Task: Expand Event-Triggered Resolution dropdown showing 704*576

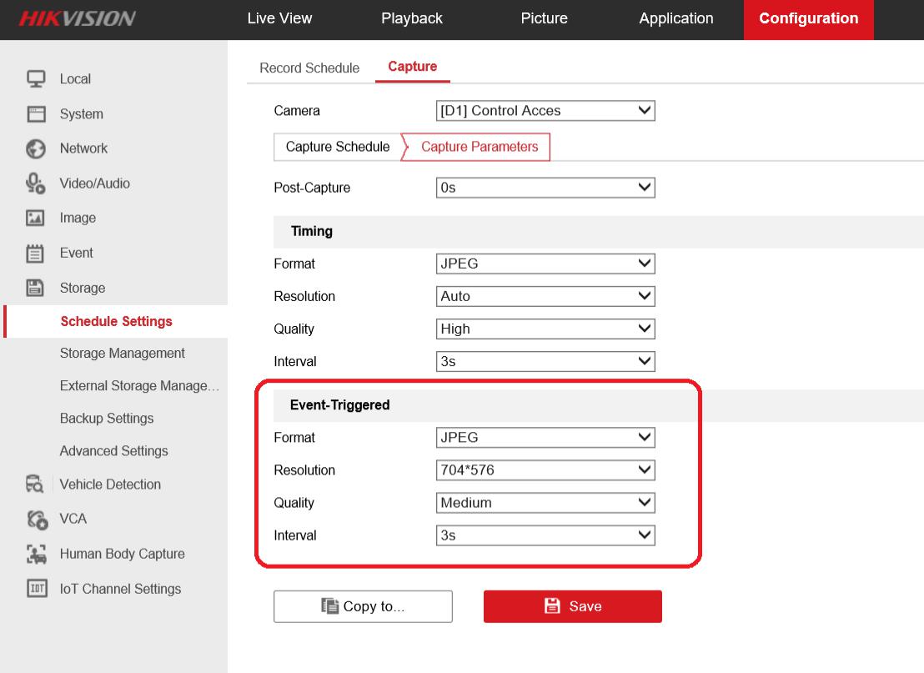Action: click(x=545, y=470)
